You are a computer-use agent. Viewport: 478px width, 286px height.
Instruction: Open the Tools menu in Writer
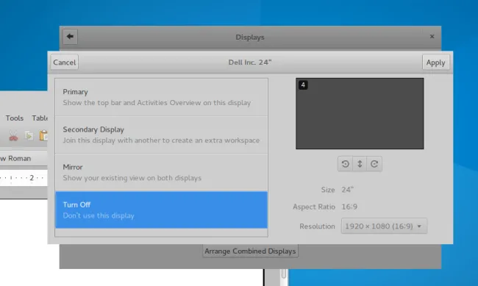click(x=14, y=118)
